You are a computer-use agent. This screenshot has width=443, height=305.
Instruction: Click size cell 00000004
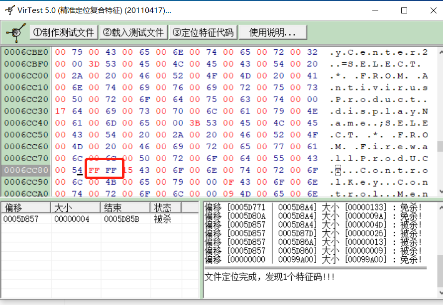coord(72,219)
